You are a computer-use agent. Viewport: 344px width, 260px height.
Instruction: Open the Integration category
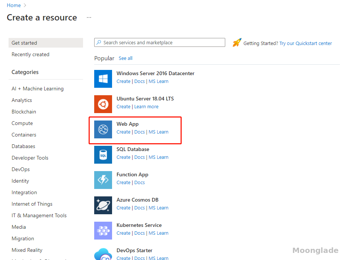pyautogui.click(x=24, y=192)
